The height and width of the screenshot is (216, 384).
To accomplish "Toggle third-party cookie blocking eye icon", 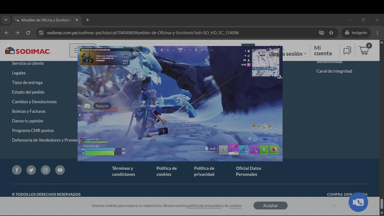I will (x=322, y=33).
